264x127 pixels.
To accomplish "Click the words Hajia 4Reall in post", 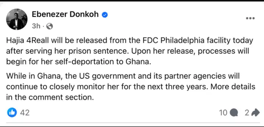I will [x=24, y=41].
